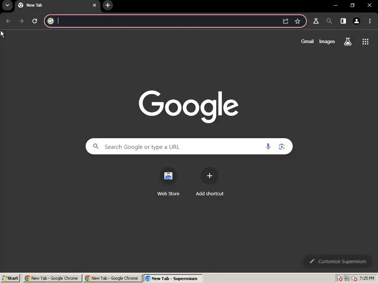
Task: Click the magnifier in the search box
Action: click(x=96, y=146)
